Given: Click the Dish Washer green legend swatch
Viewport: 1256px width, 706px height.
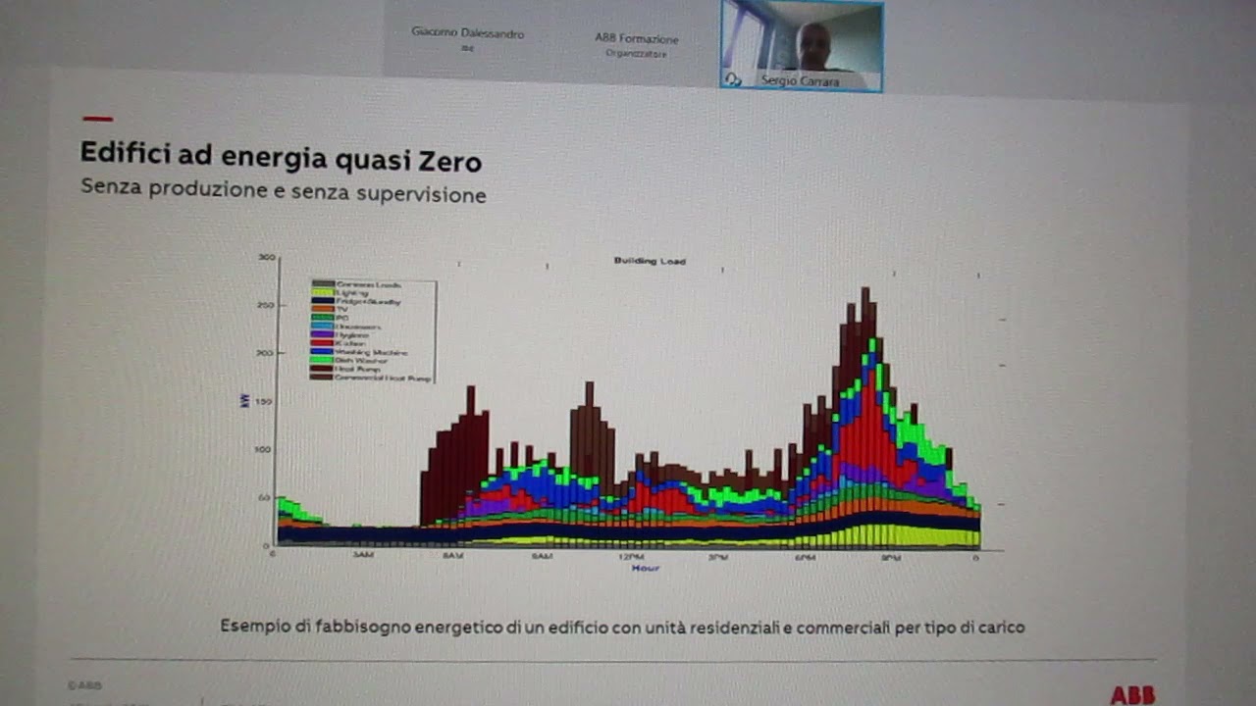Looking at the screenshot, I should pos(322,360).
